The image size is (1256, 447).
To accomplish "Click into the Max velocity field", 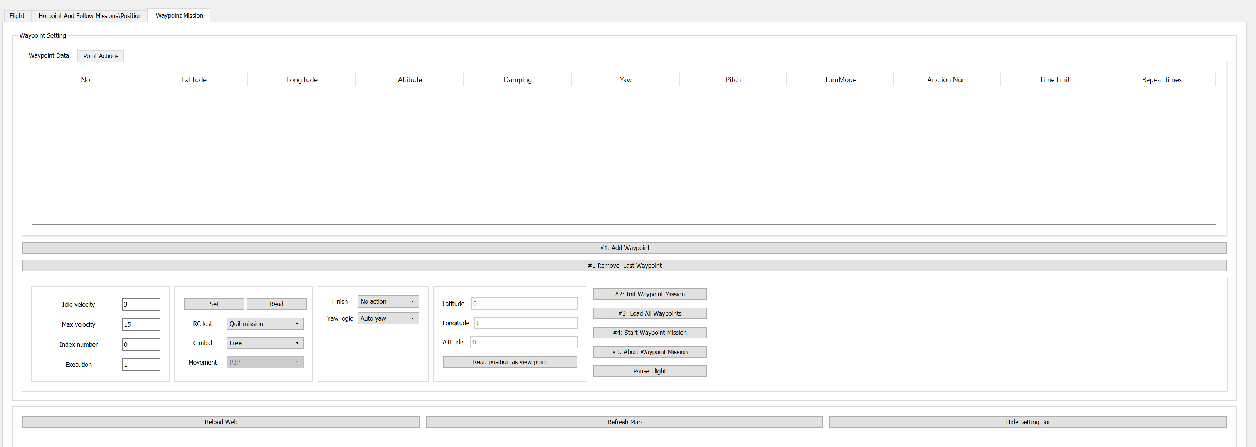I will [x=141, y=324].
